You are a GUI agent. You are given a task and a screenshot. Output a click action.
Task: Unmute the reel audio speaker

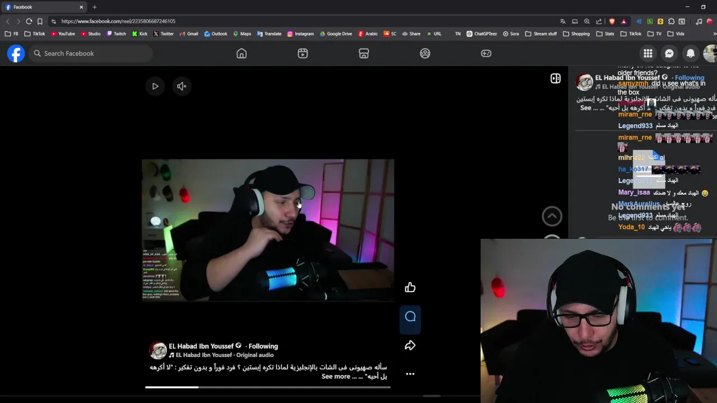[x=181, y=86]
